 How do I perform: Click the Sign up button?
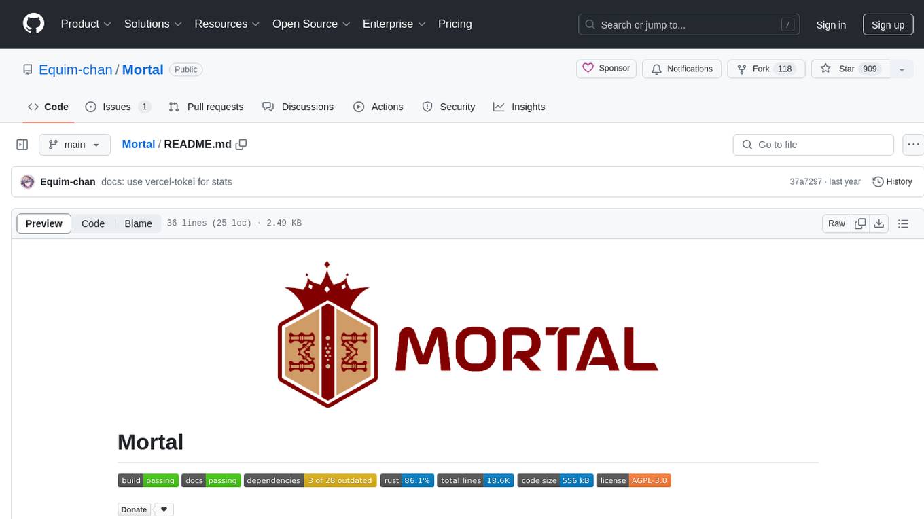tap(888, 24)
